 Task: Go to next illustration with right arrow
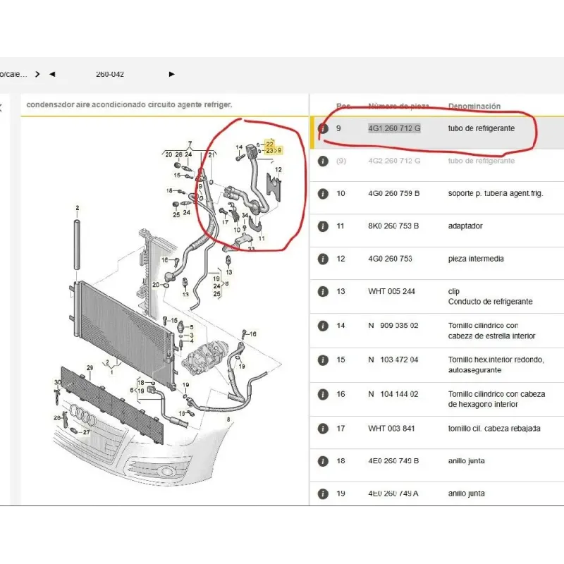point(171,74)
